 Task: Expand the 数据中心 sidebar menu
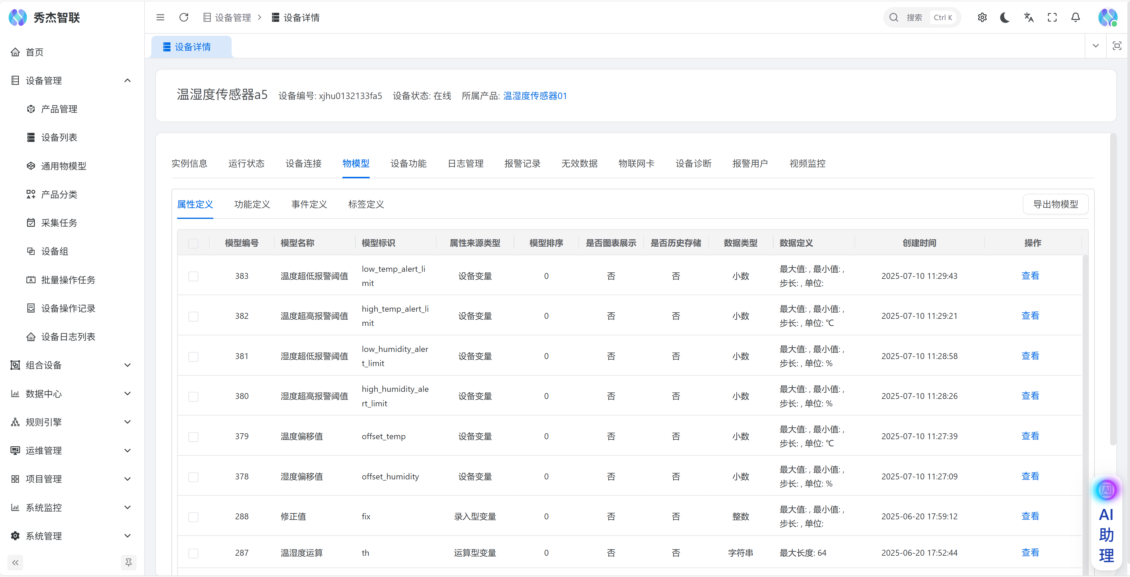[127, 393]
